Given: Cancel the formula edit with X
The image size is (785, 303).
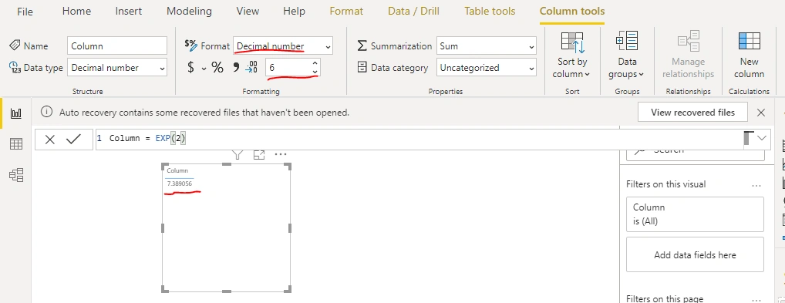Looking at the screenshot, I should [49, 140].
